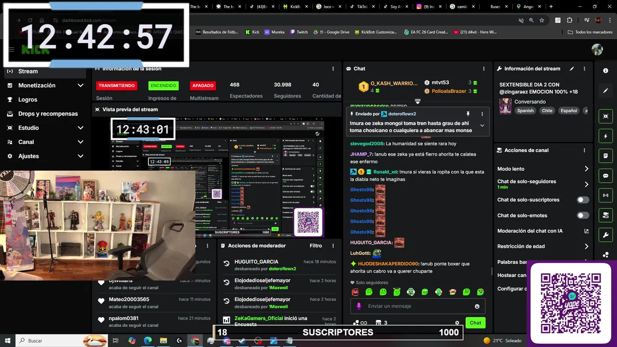Open chat settings gear icon

coord(457,323)
